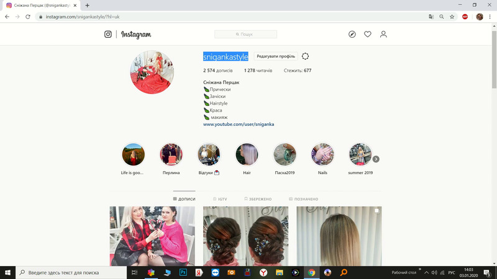Screen dimensions: 497x279
Task: Switch to the ЗБЕРЕЖЕНО tab
Action: point(258,199)
